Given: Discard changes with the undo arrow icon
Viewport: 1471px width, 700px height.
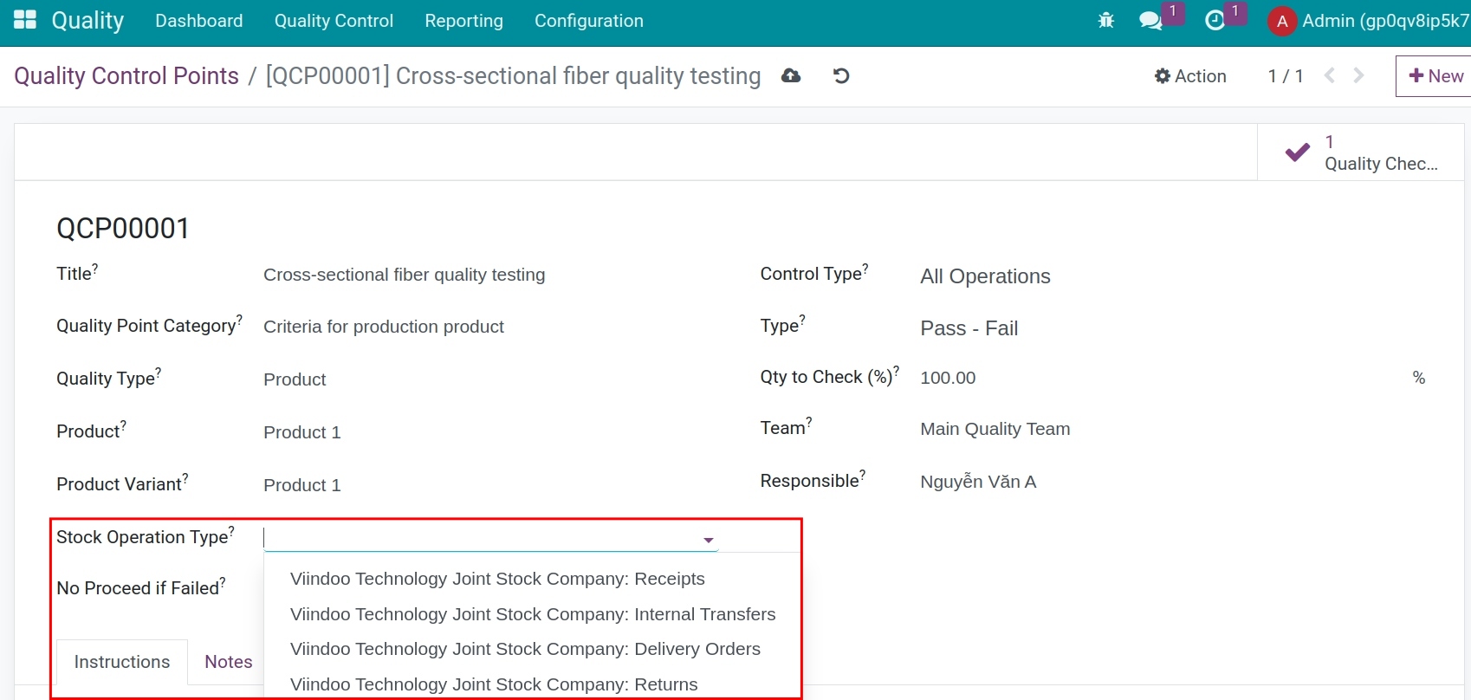Looking at the screenshot, I should coord(841,76).
